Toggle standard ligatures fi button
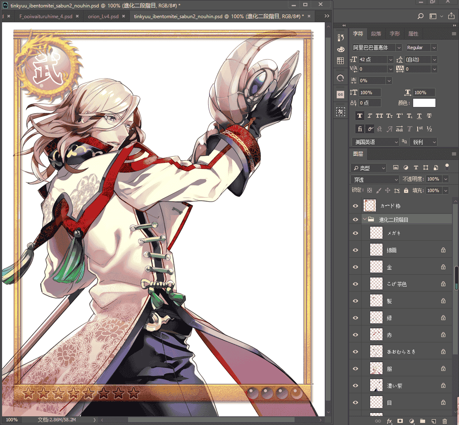Image resolution: width=459 pixels, height=425 pixels. tap(360, 129)
